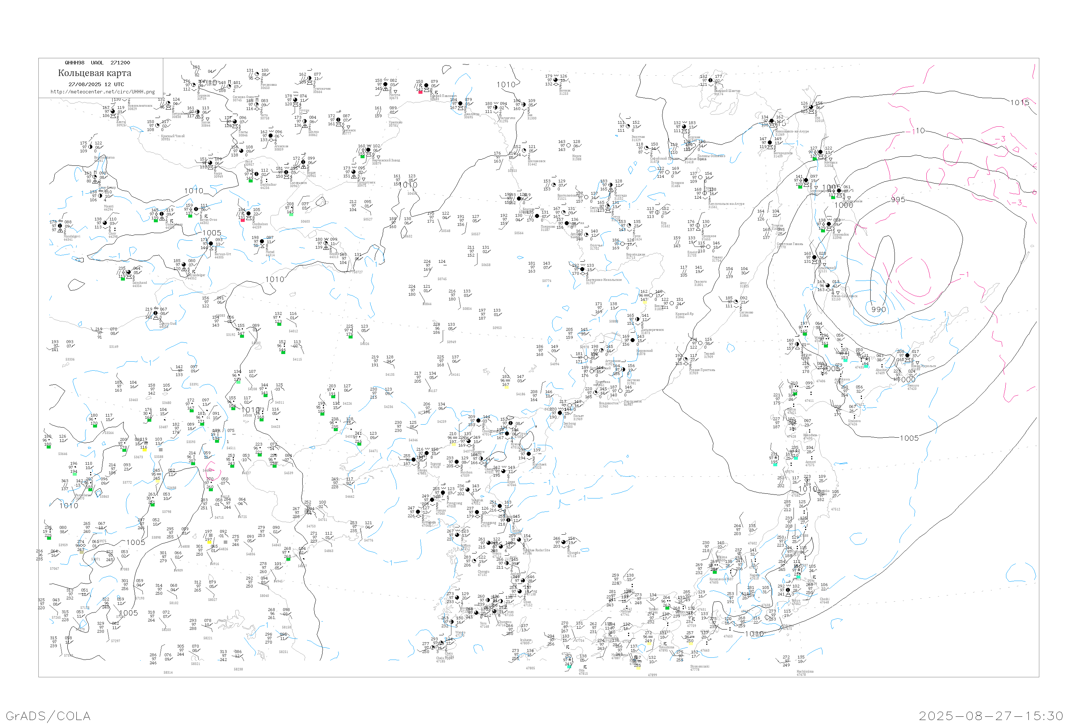Click the 995 isobar pressure label
The image size is (1086, 724).
(898, 199)
